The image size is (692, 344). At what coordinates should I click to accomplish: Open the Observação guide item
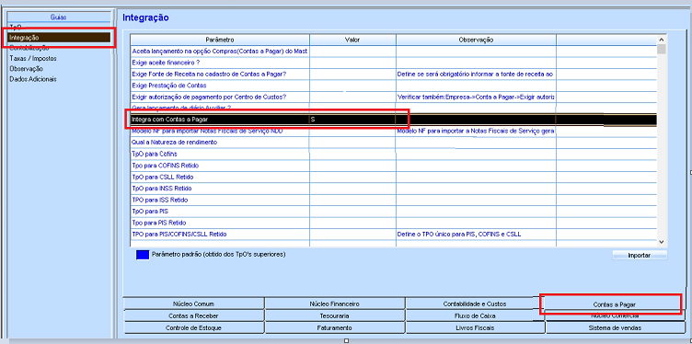pyautogui.click(x=26, y=69)
